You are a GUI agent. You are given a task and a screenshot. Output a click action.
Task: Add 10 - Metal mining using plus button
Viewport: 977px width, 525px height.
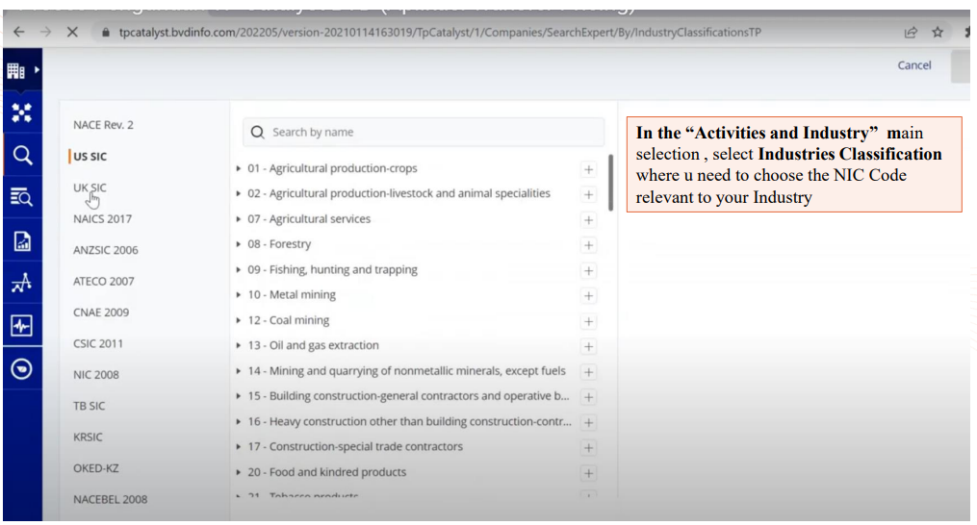pyautogui.click(x=588, y=296)
